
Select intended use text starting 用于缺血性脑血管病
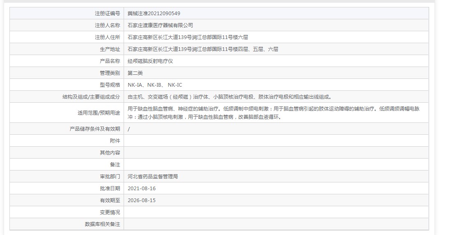(274, 113)
